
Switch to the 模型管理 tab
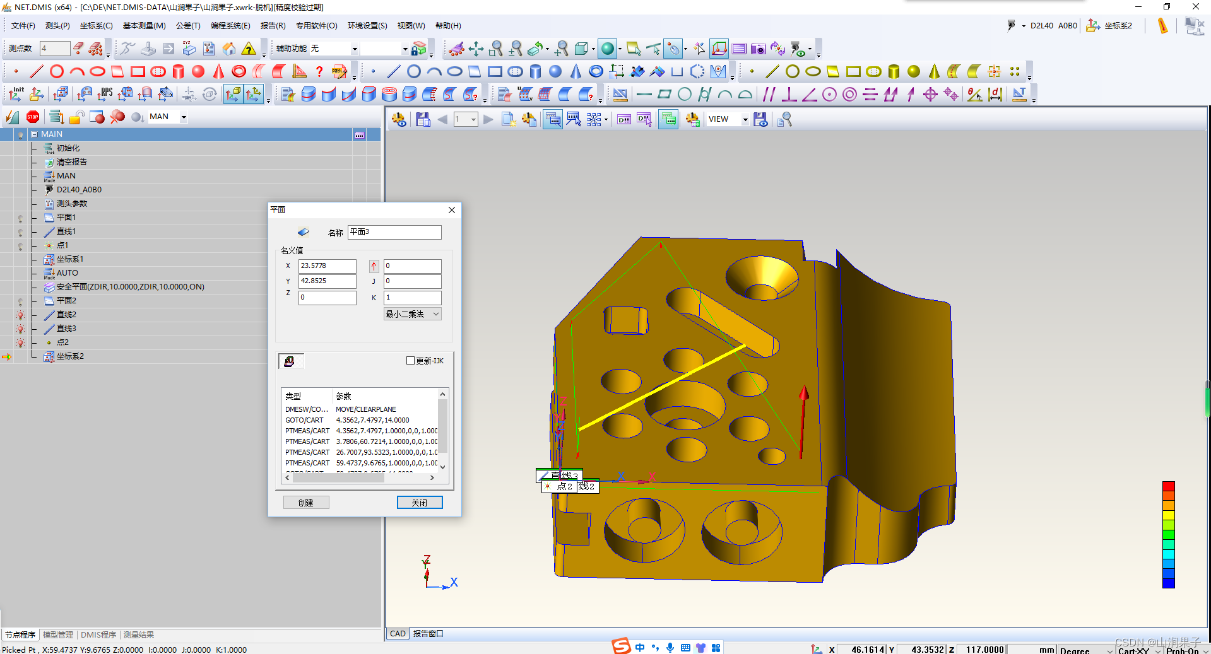(58, 634)
